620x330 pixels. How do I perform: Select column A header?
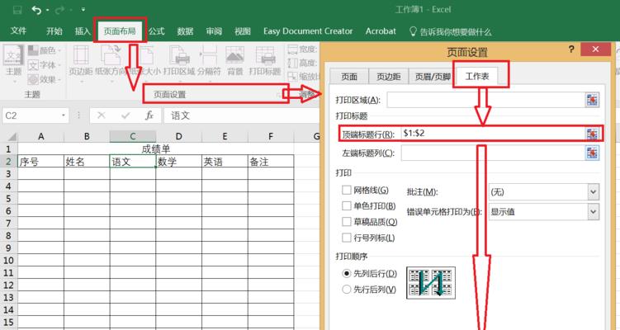tap(40, 137)
